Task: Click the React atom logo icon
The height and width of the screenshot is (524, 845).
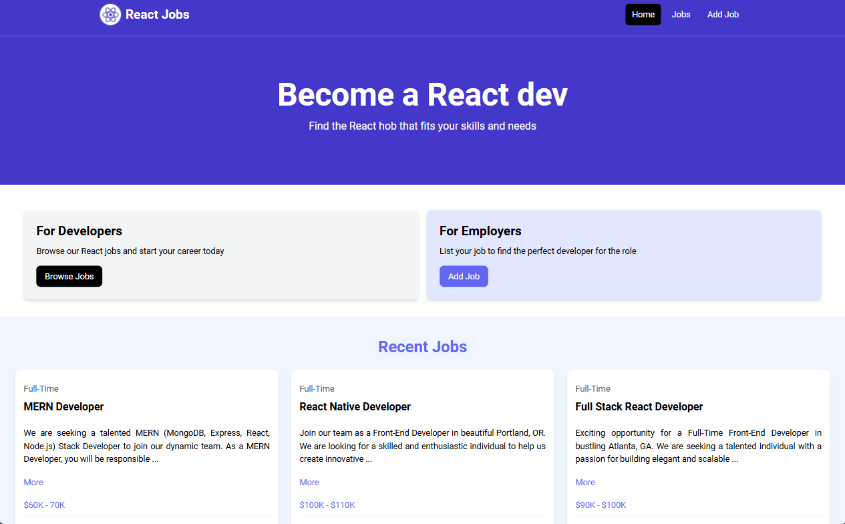Action: [x=110, y=15]
